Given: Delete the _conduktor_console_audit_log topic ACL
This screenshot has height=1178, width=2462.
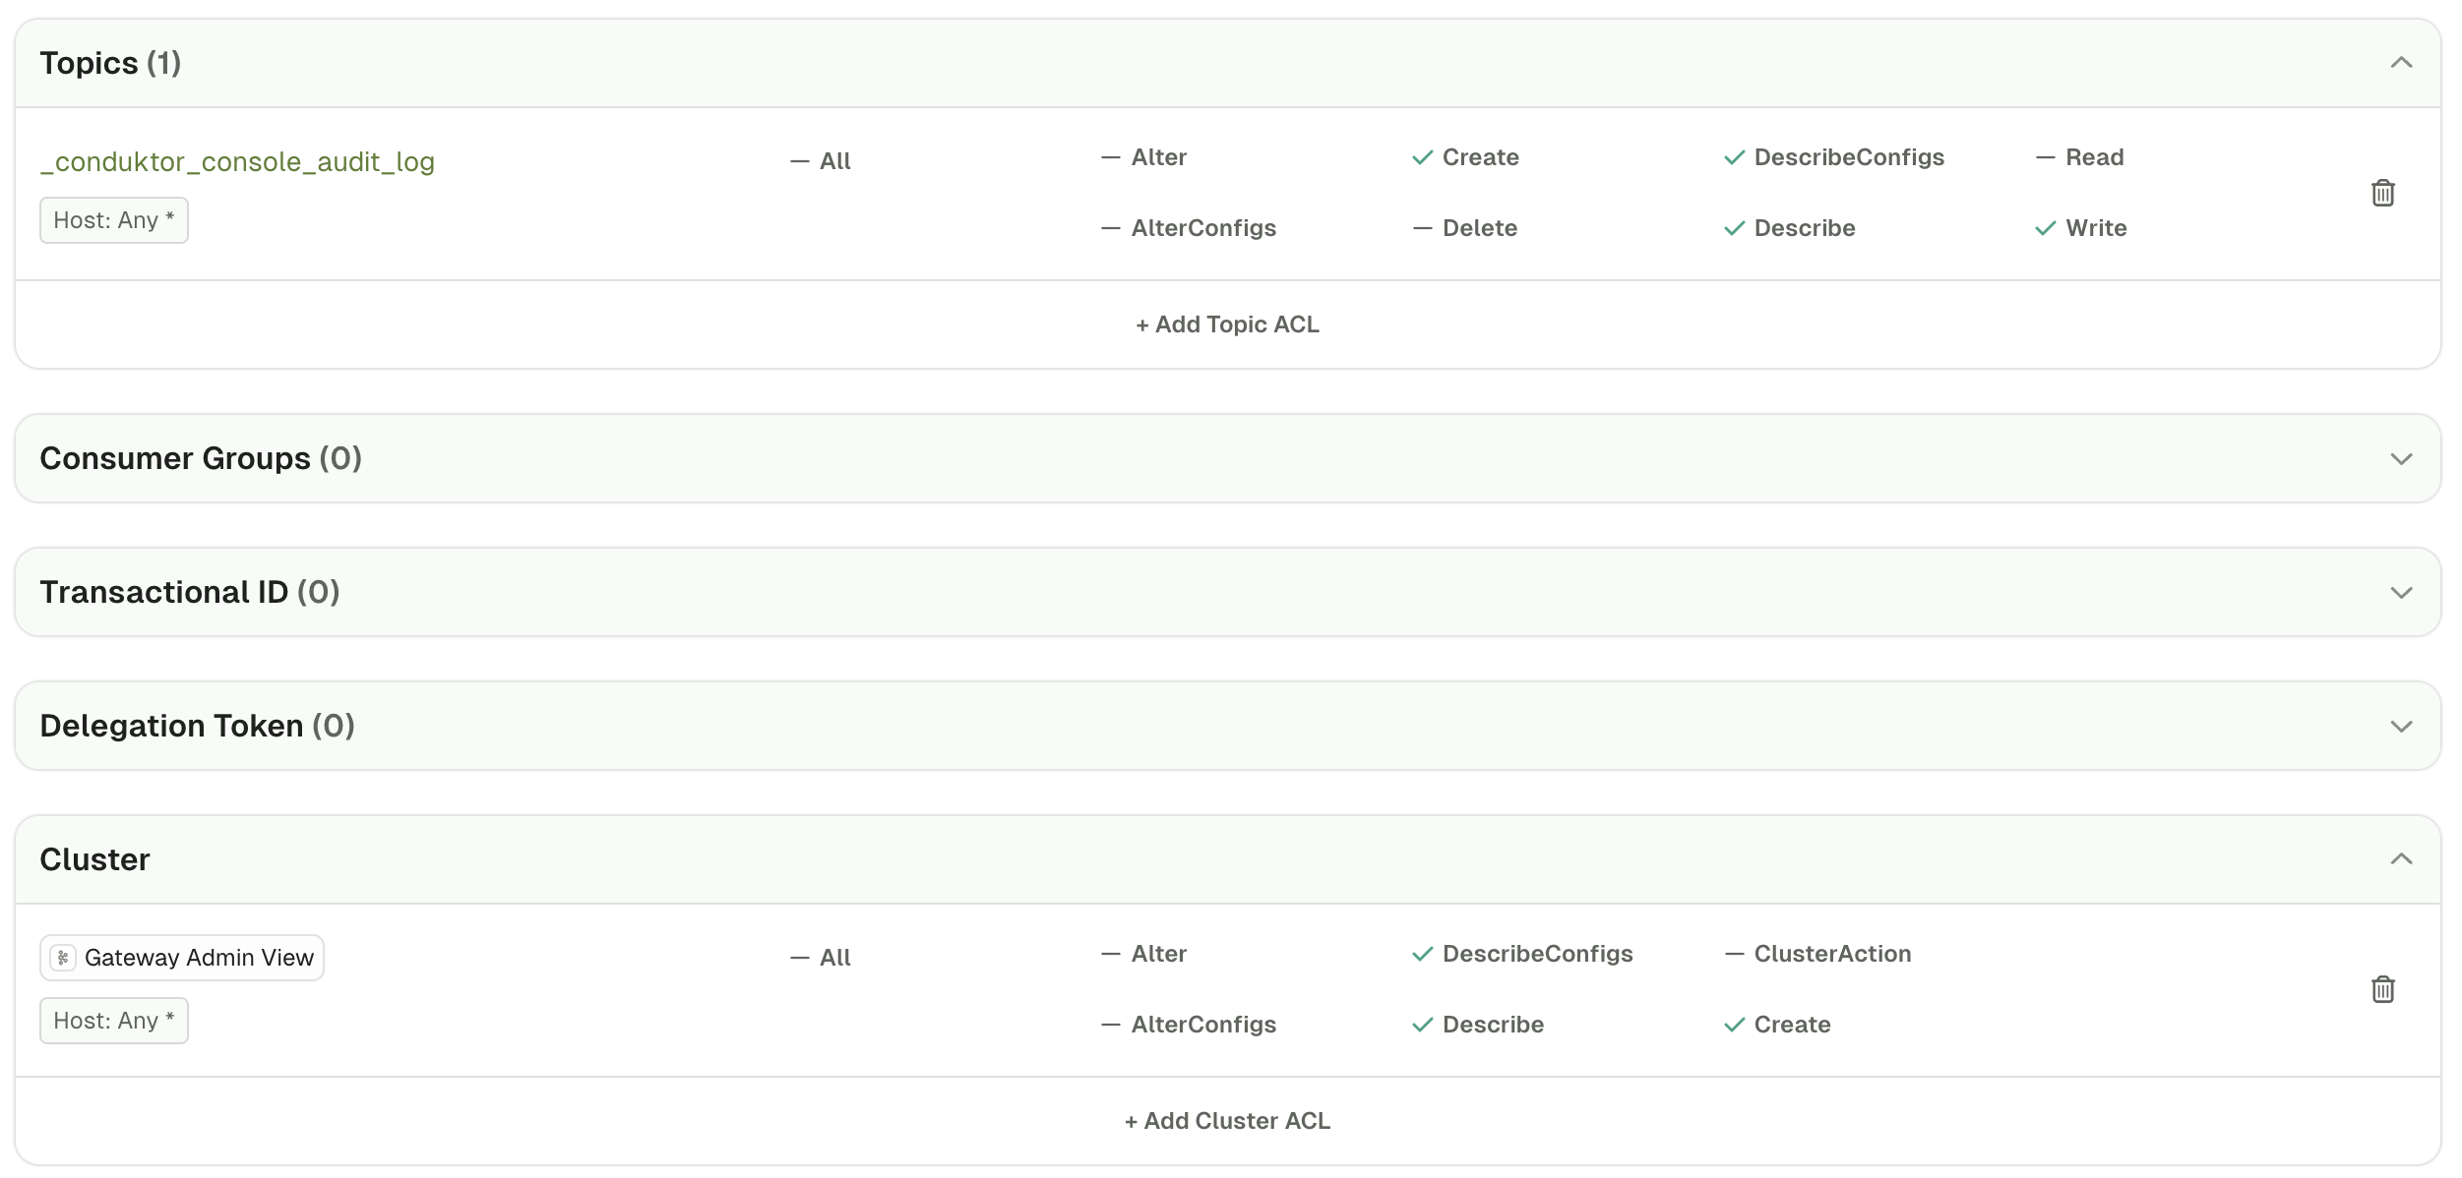Looking at the screenshot, I should tap(2382, 193).
